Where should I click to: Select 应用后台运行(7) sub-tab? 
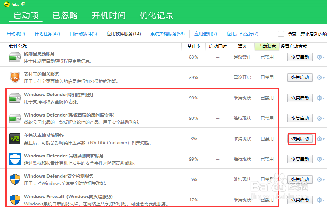coord(243,34)
